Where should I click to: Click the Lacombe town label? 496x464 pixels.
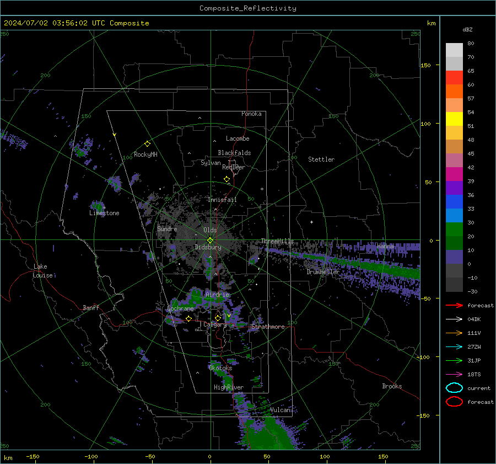[238, 138]
